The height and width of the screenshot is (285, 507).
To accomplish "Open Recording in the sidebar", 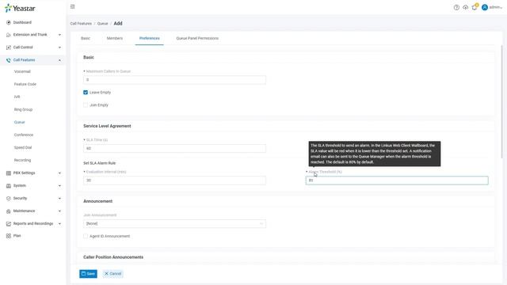I will point(23,160).
